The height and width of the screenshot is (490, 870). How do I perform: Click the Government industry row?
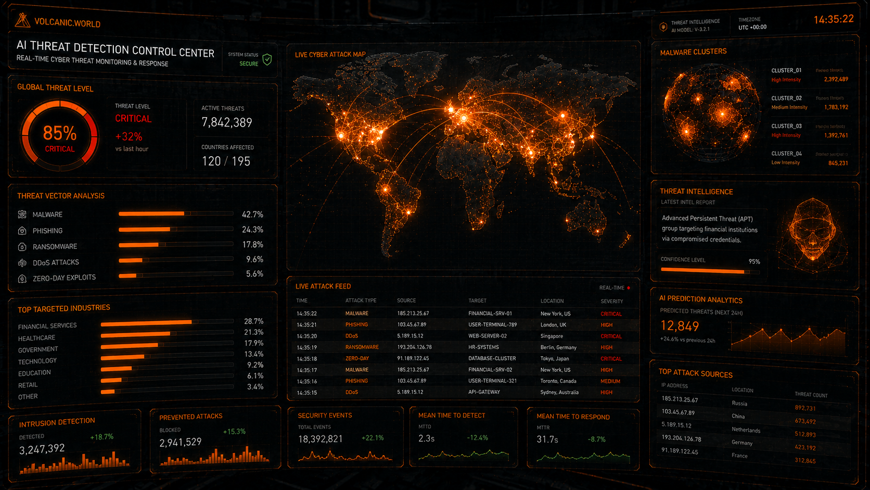140,346
